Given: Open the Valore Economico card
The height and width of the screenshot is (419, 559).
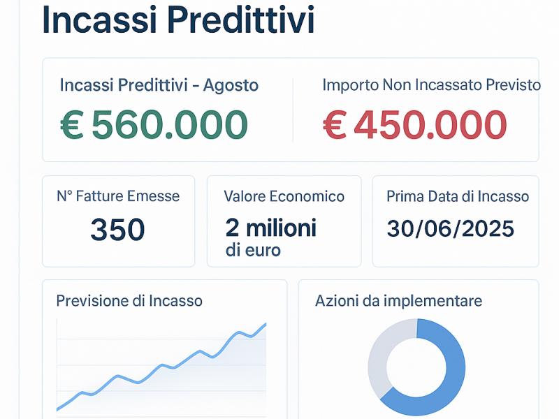Looking at the screenshot, I should (x=284, y=220).
